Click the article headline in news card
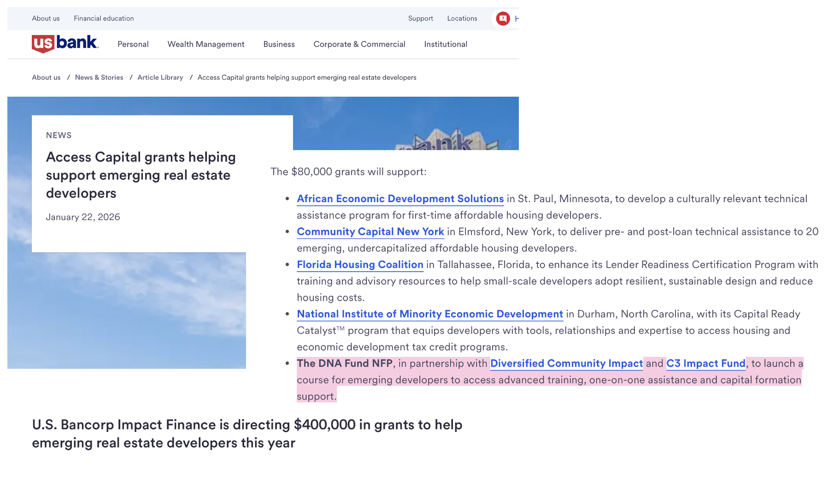The width and height of the screenshot is (834, 477). click(x=141, y=175)
